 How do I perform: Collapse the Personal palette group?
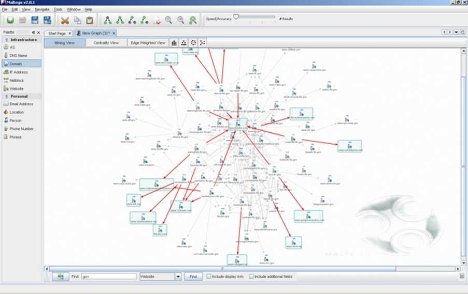pos(7,97)
